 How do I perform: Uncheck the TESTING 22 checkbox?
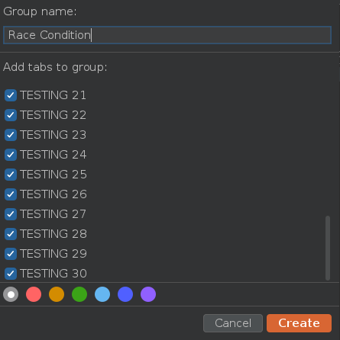pos(11,115)
